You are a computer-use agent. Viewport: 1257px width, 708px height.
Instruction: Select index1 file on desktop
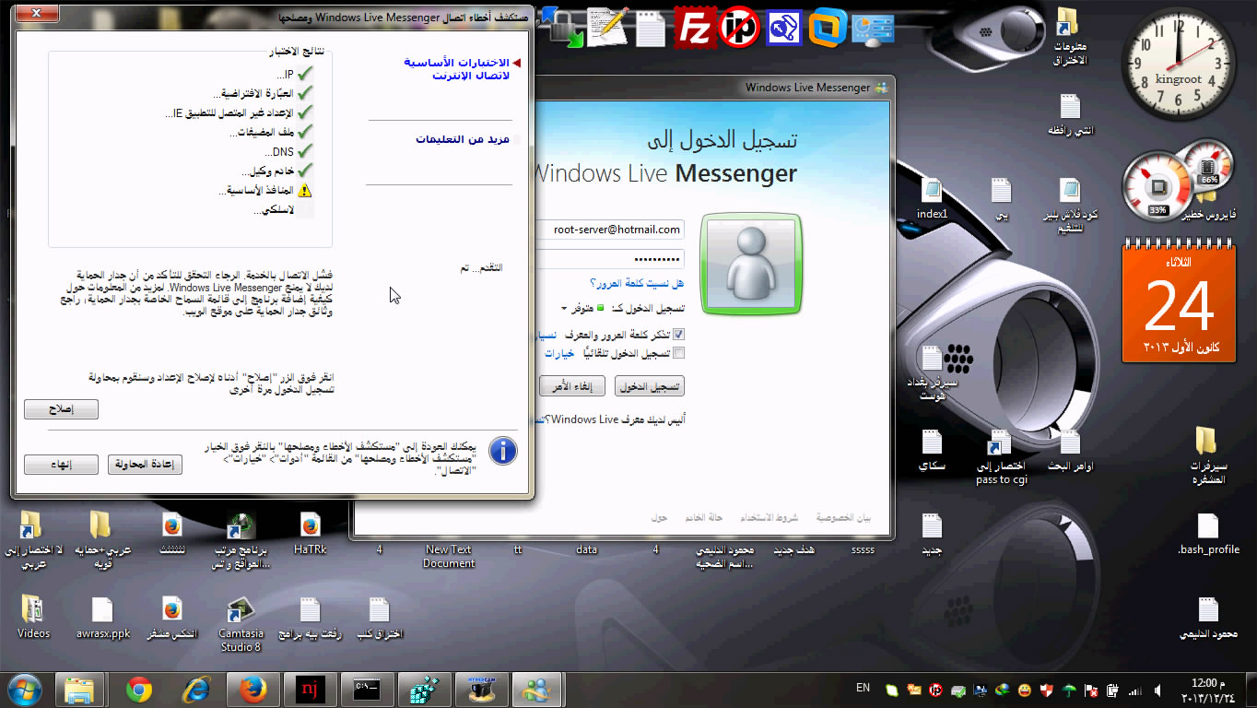[932, 198]
